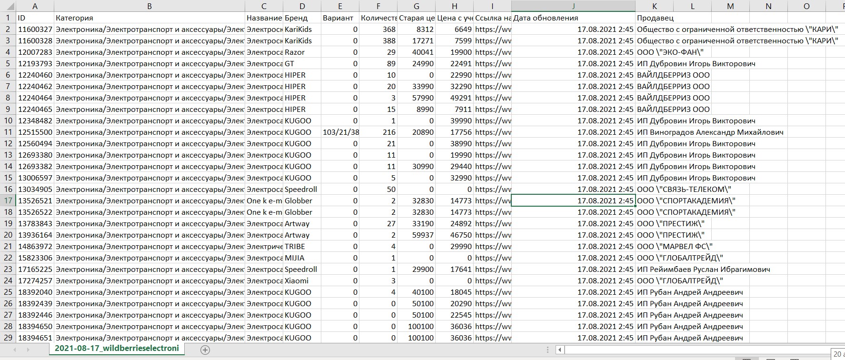Screen dimensions: 845x360
Task: Select cell with ID 18394651
Action: 35,338
